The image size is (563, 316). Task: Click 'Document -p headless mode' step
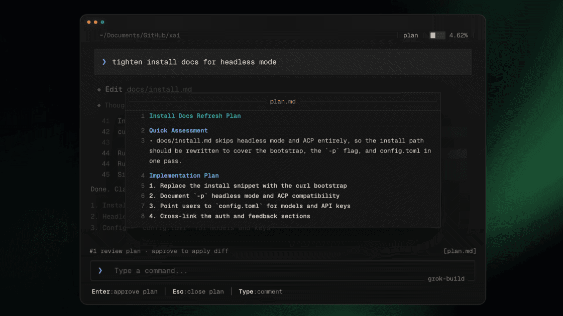coord(244,196)
